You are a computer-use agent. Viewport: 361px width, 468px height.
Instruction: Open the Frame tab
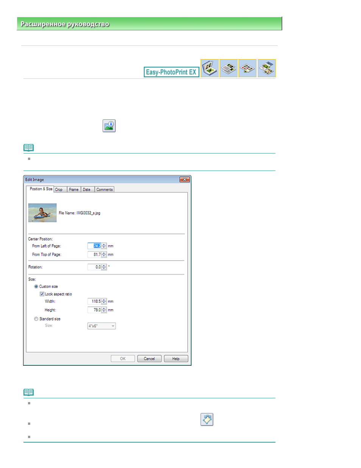tap(74, 189)
